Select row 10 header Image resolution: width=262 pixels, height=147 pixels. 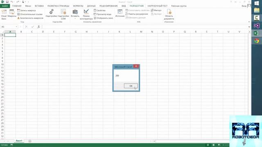[x=2, y=65]
